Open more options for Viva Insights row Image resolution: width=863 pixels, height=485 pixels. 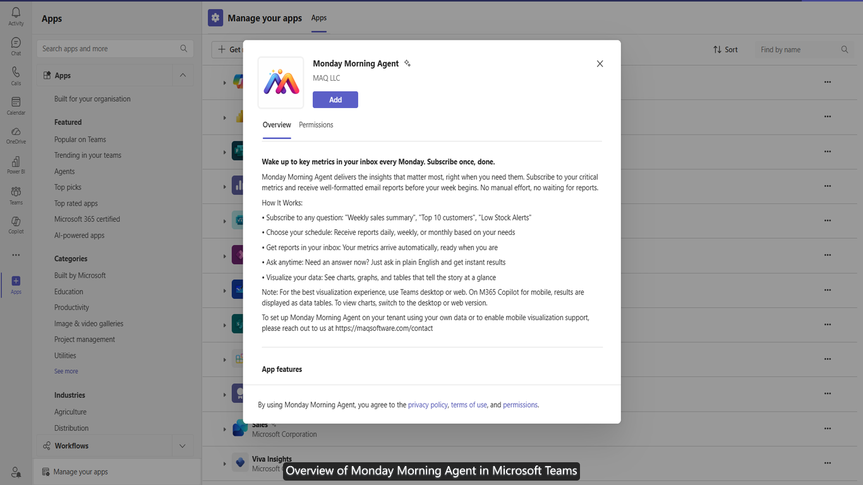tap(828, 463)
